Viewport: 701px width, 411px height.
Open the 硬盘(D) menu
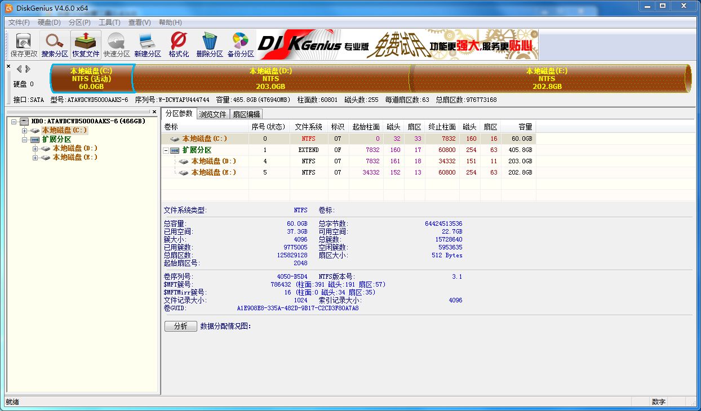click(x=48, y=22)
